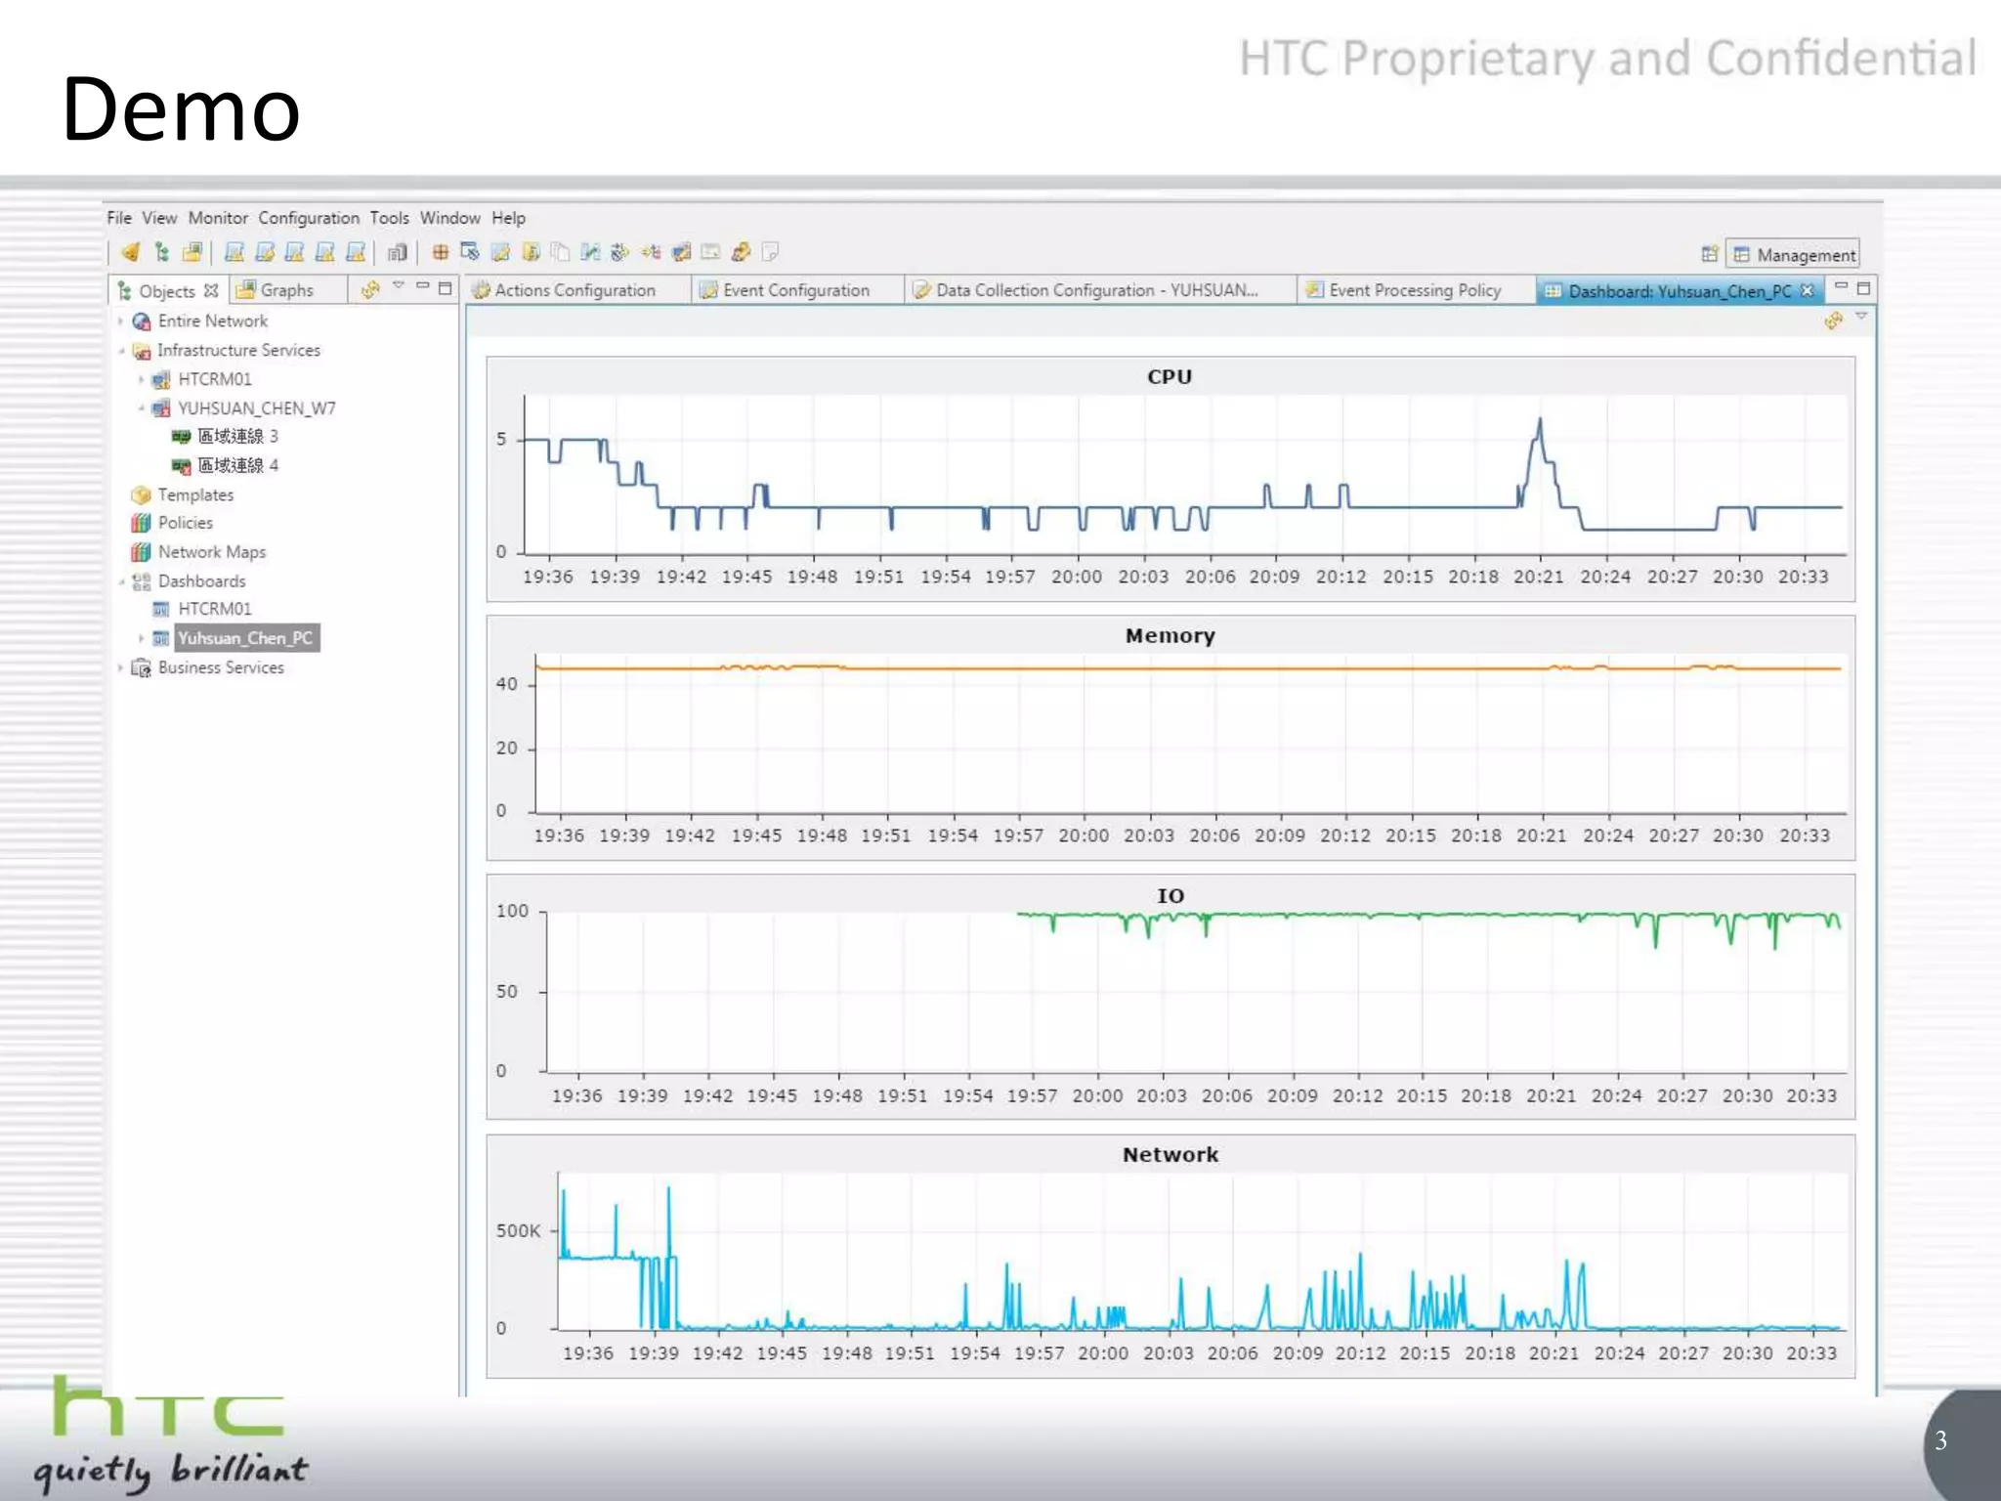Click the server list toolbar icon
The width and height of the screenshot is (2001, 1501).
[396, 252]
